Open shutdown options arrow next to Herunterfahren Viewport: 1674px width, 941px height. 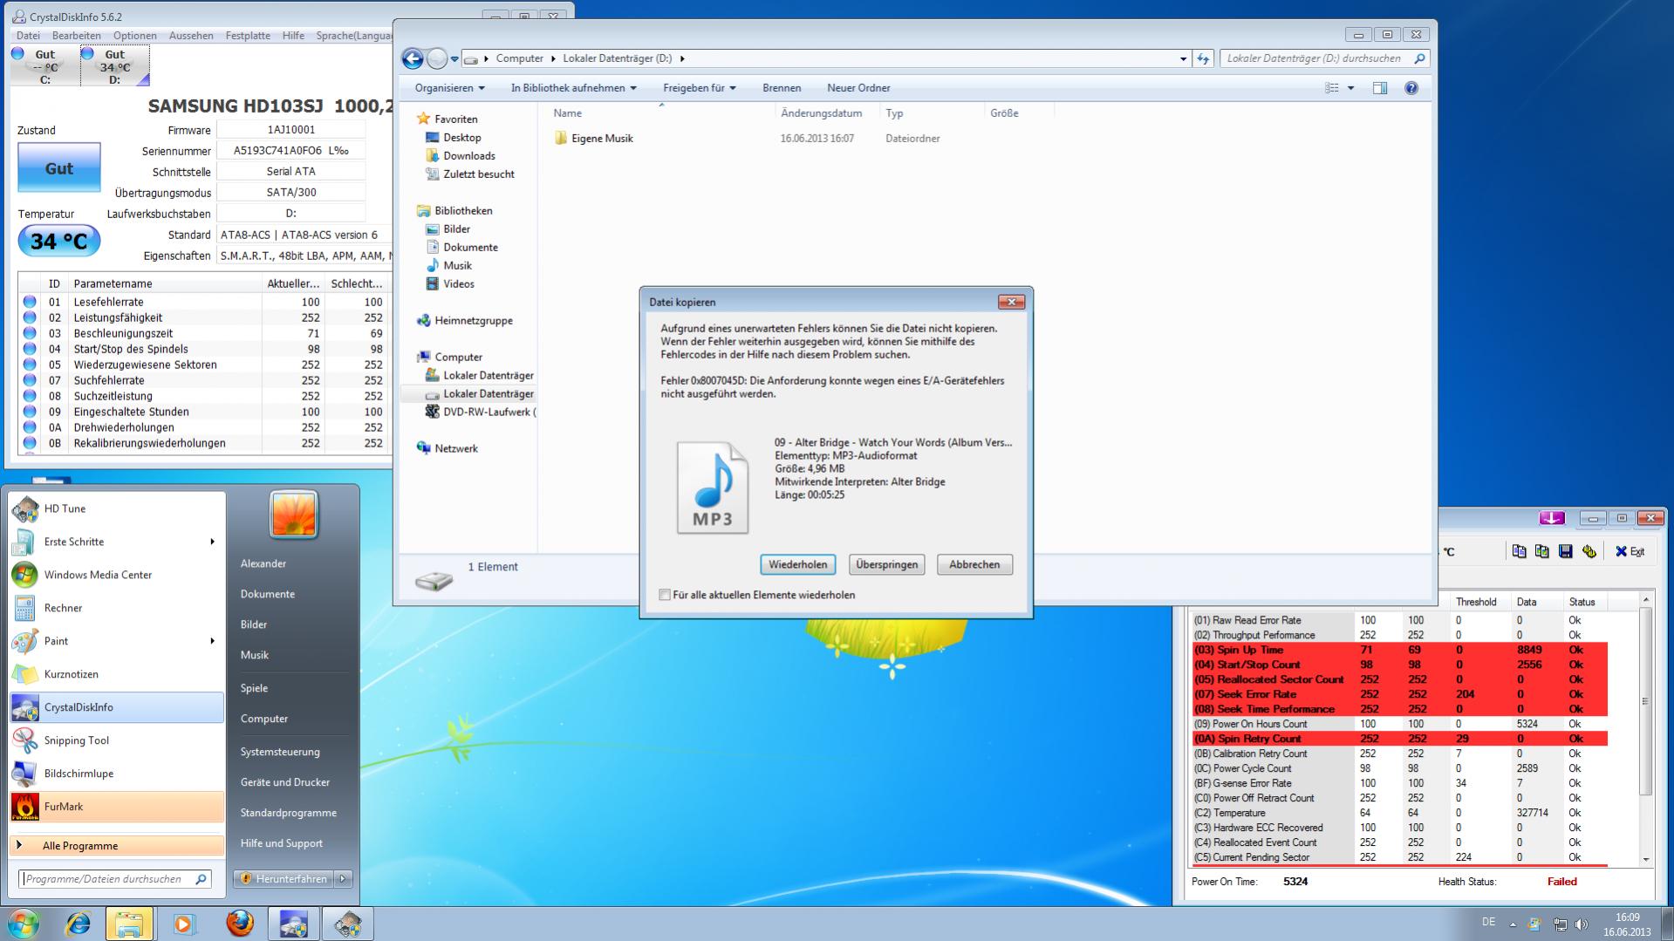(343, 879)
